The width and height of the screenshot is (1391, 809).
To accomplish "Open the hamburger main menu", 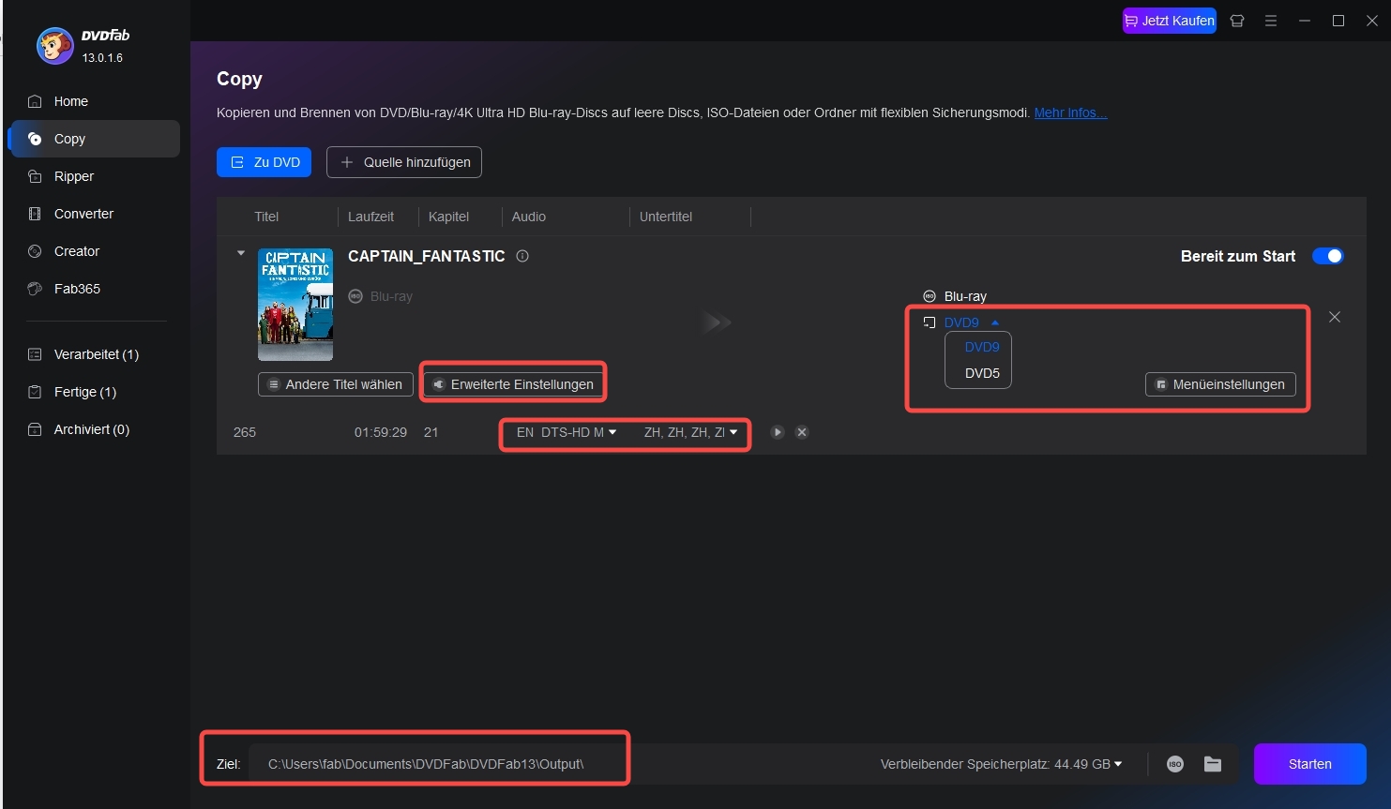I will tap(1271, 21).
